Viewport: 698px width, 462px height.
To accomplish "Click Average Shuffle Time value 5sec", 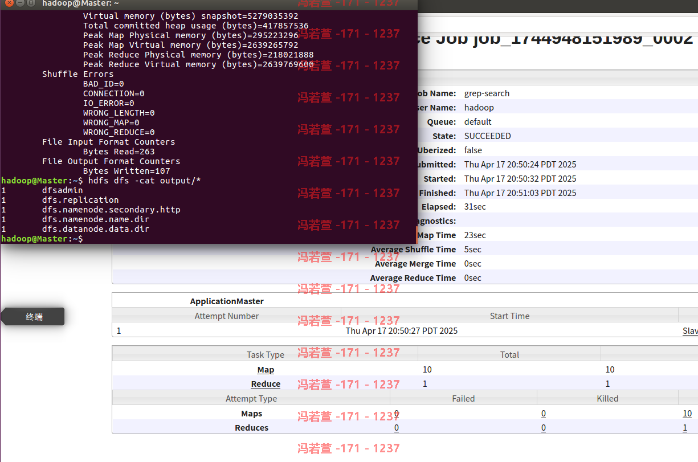I will pos(473,250).
